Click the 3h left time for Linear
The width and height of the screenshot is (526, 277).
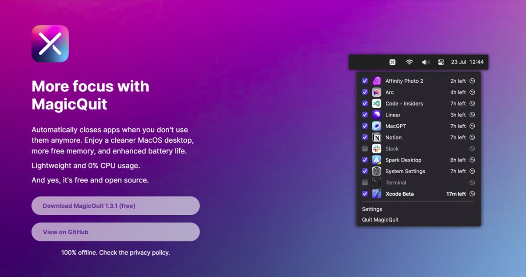pos(458,115)
